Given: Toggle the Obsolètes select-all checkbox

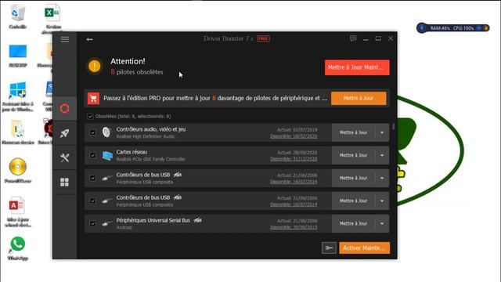Looking at the screenshot, I should (90, 117).
